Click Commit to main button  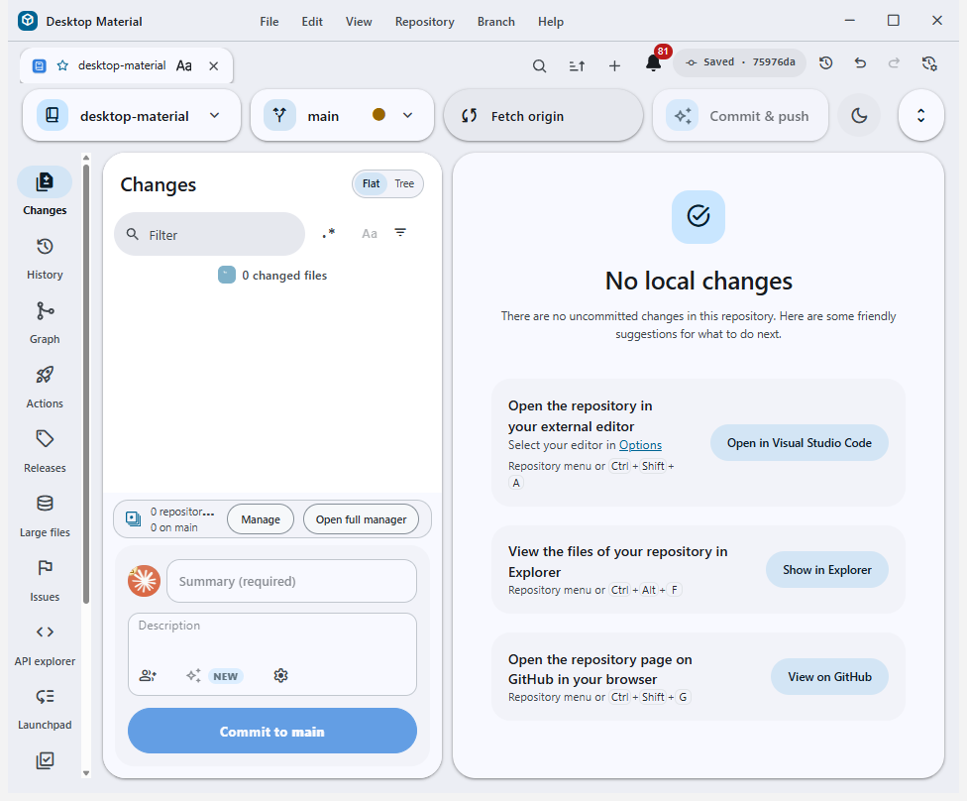click(x=271, y=732)
